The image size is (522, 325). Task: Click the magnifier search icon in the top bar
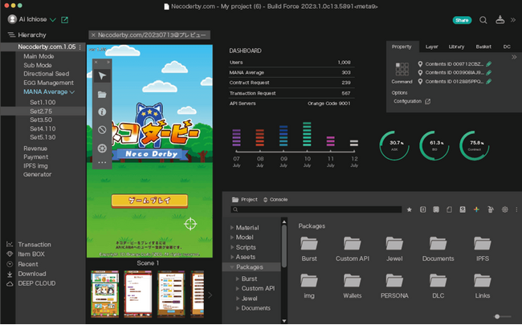click(483, 20)
